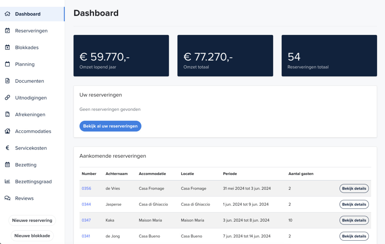This screenshot has height=244, width=385.
Task: Click the Uitnodigingen link icon
Action: click(7, 98)
